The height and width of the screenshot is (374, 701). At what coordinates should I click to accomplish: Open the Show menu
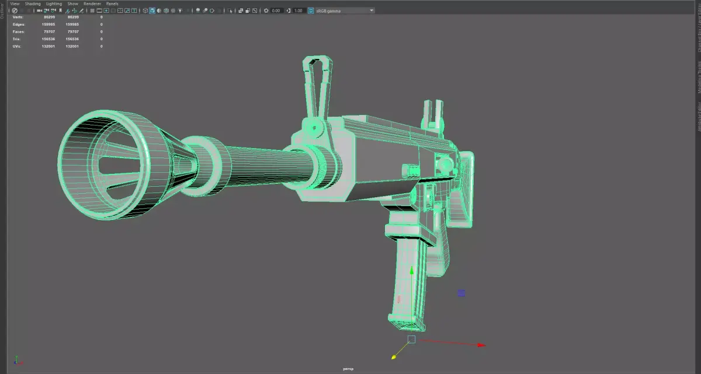point(72,4)
